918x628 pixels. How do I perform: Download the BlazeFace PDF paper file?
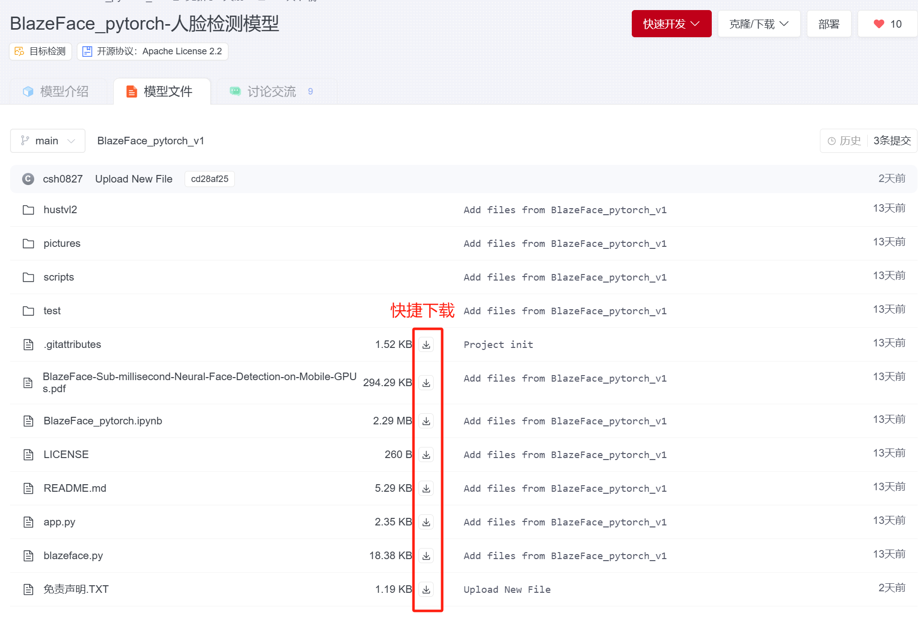[426, 383]
